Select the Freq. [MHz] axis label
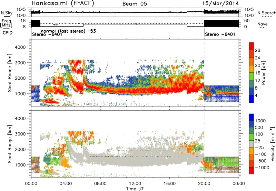This screenshot has width=276, height=191. [7, 23]
